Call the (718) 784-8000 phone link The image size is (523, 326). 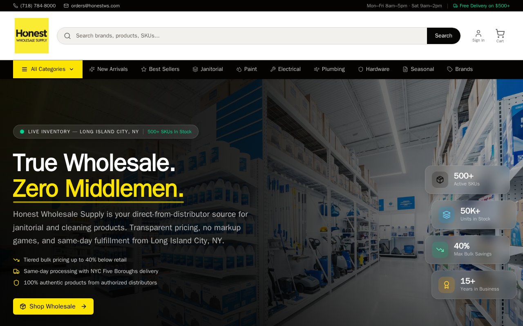coord(34,6)
